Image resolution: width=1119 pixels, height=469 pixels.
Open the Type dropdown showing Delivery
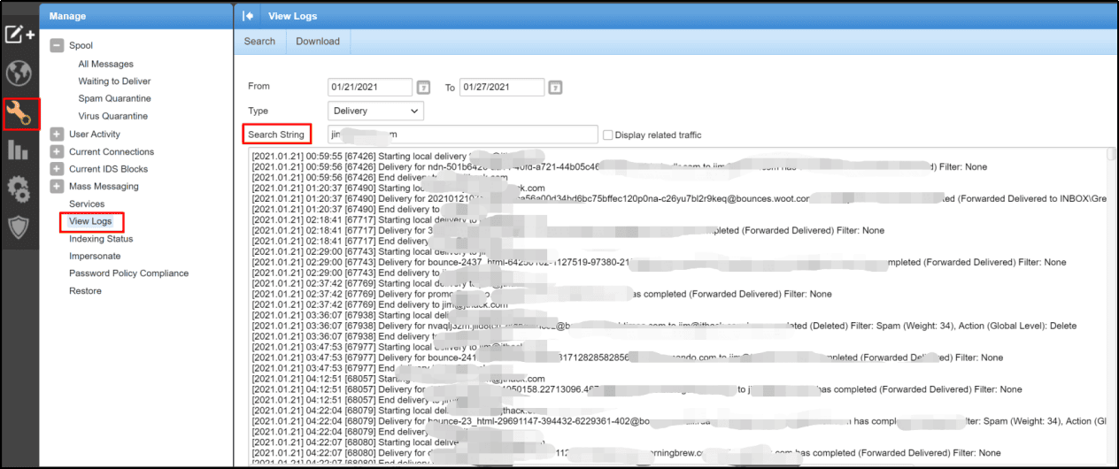pyautogui.click(x=375, y=111)
